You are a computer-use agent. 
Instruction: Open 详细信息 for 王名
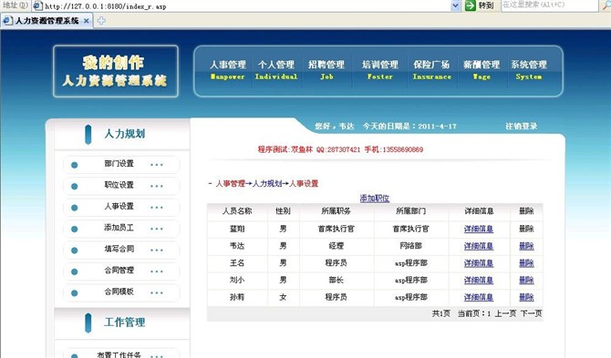click(479, 263)
